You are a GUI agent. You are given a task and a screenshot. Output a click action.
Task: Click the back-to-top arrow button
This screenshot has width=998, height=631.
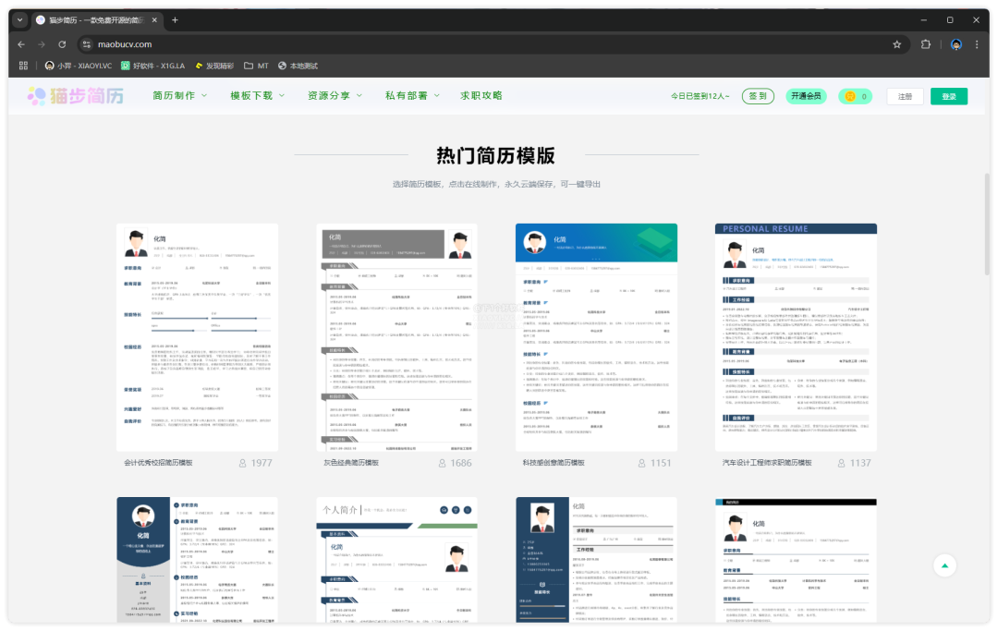click(944, 565)
